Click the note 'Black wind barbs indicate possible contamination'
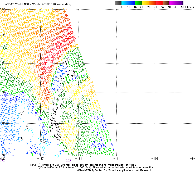This screenshot has width=195, height=172. tap(123, 168)
